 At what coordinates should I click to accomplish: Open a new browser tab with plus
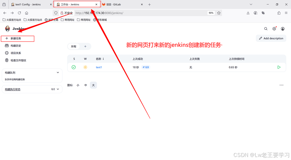(x=149, y=4)
